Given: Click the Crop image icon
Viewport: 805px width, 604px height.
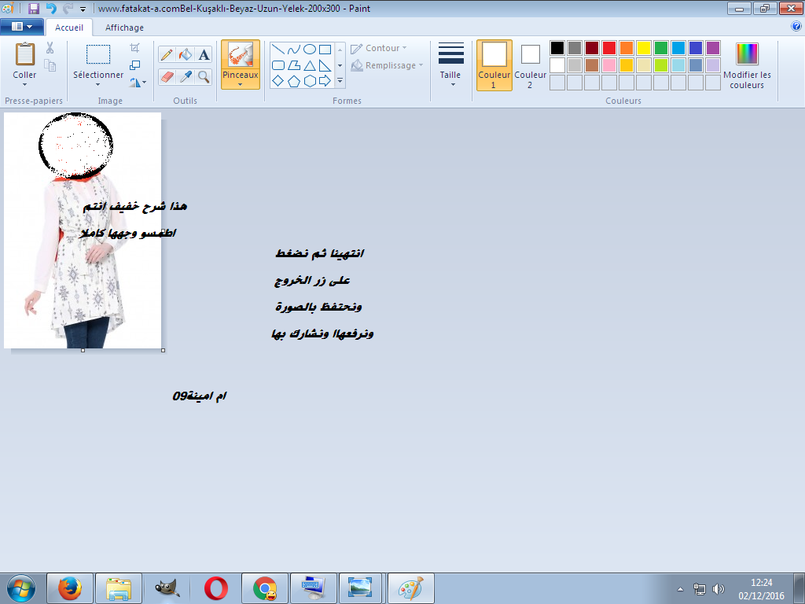Looking at the screenshot, I should 135,48.
